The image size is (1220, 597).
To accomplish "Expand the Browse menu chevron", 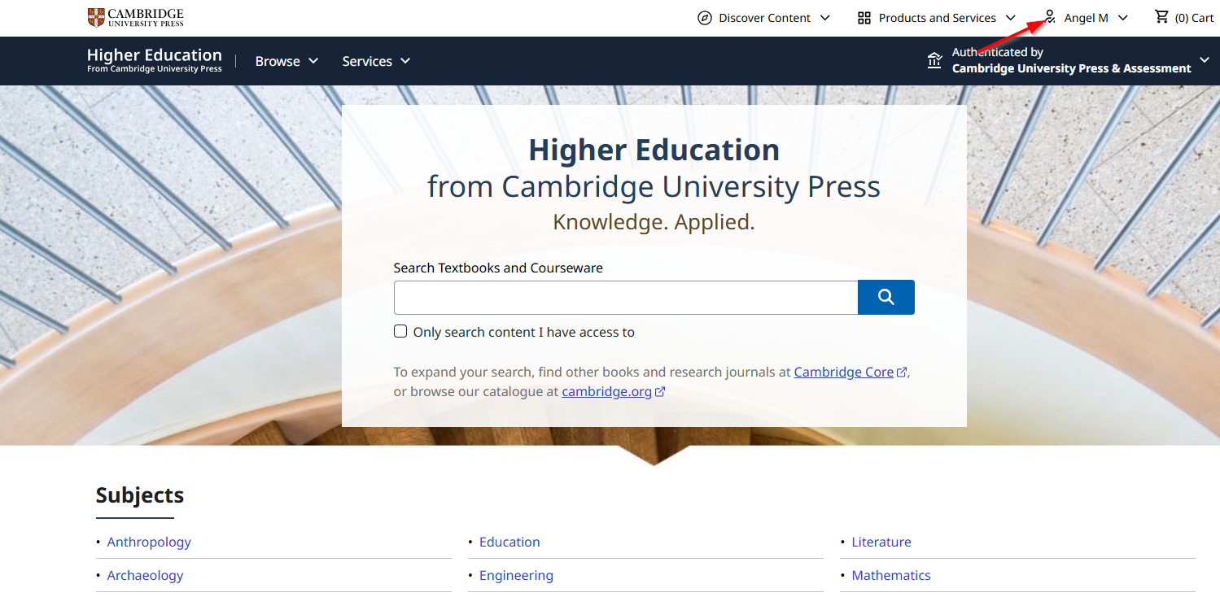I will pos(313,61).
